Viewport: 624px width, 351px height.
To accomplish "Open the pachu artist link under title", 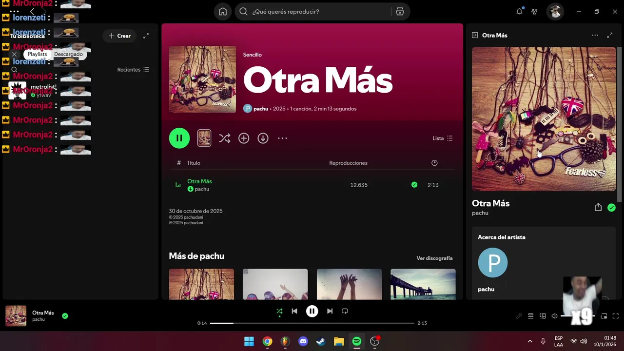I will click(261, 109).
